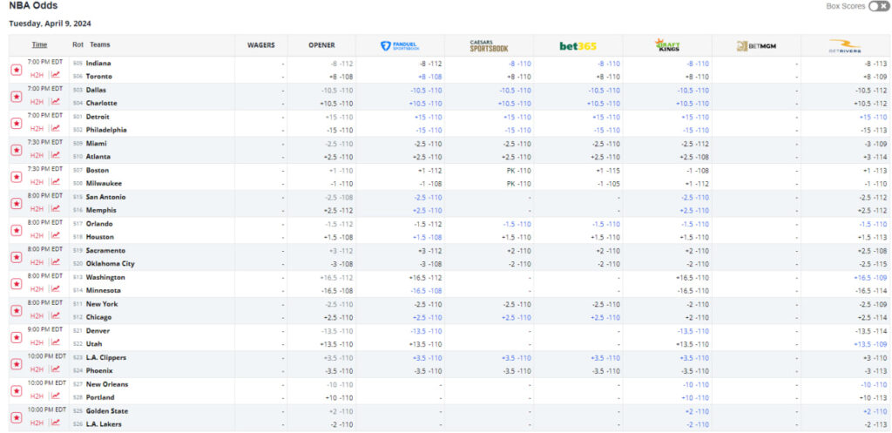This screenshot has width=892, height=433.
Task: Click BetRivers' Utah +13.5 -109 odds
Action: 871,344
